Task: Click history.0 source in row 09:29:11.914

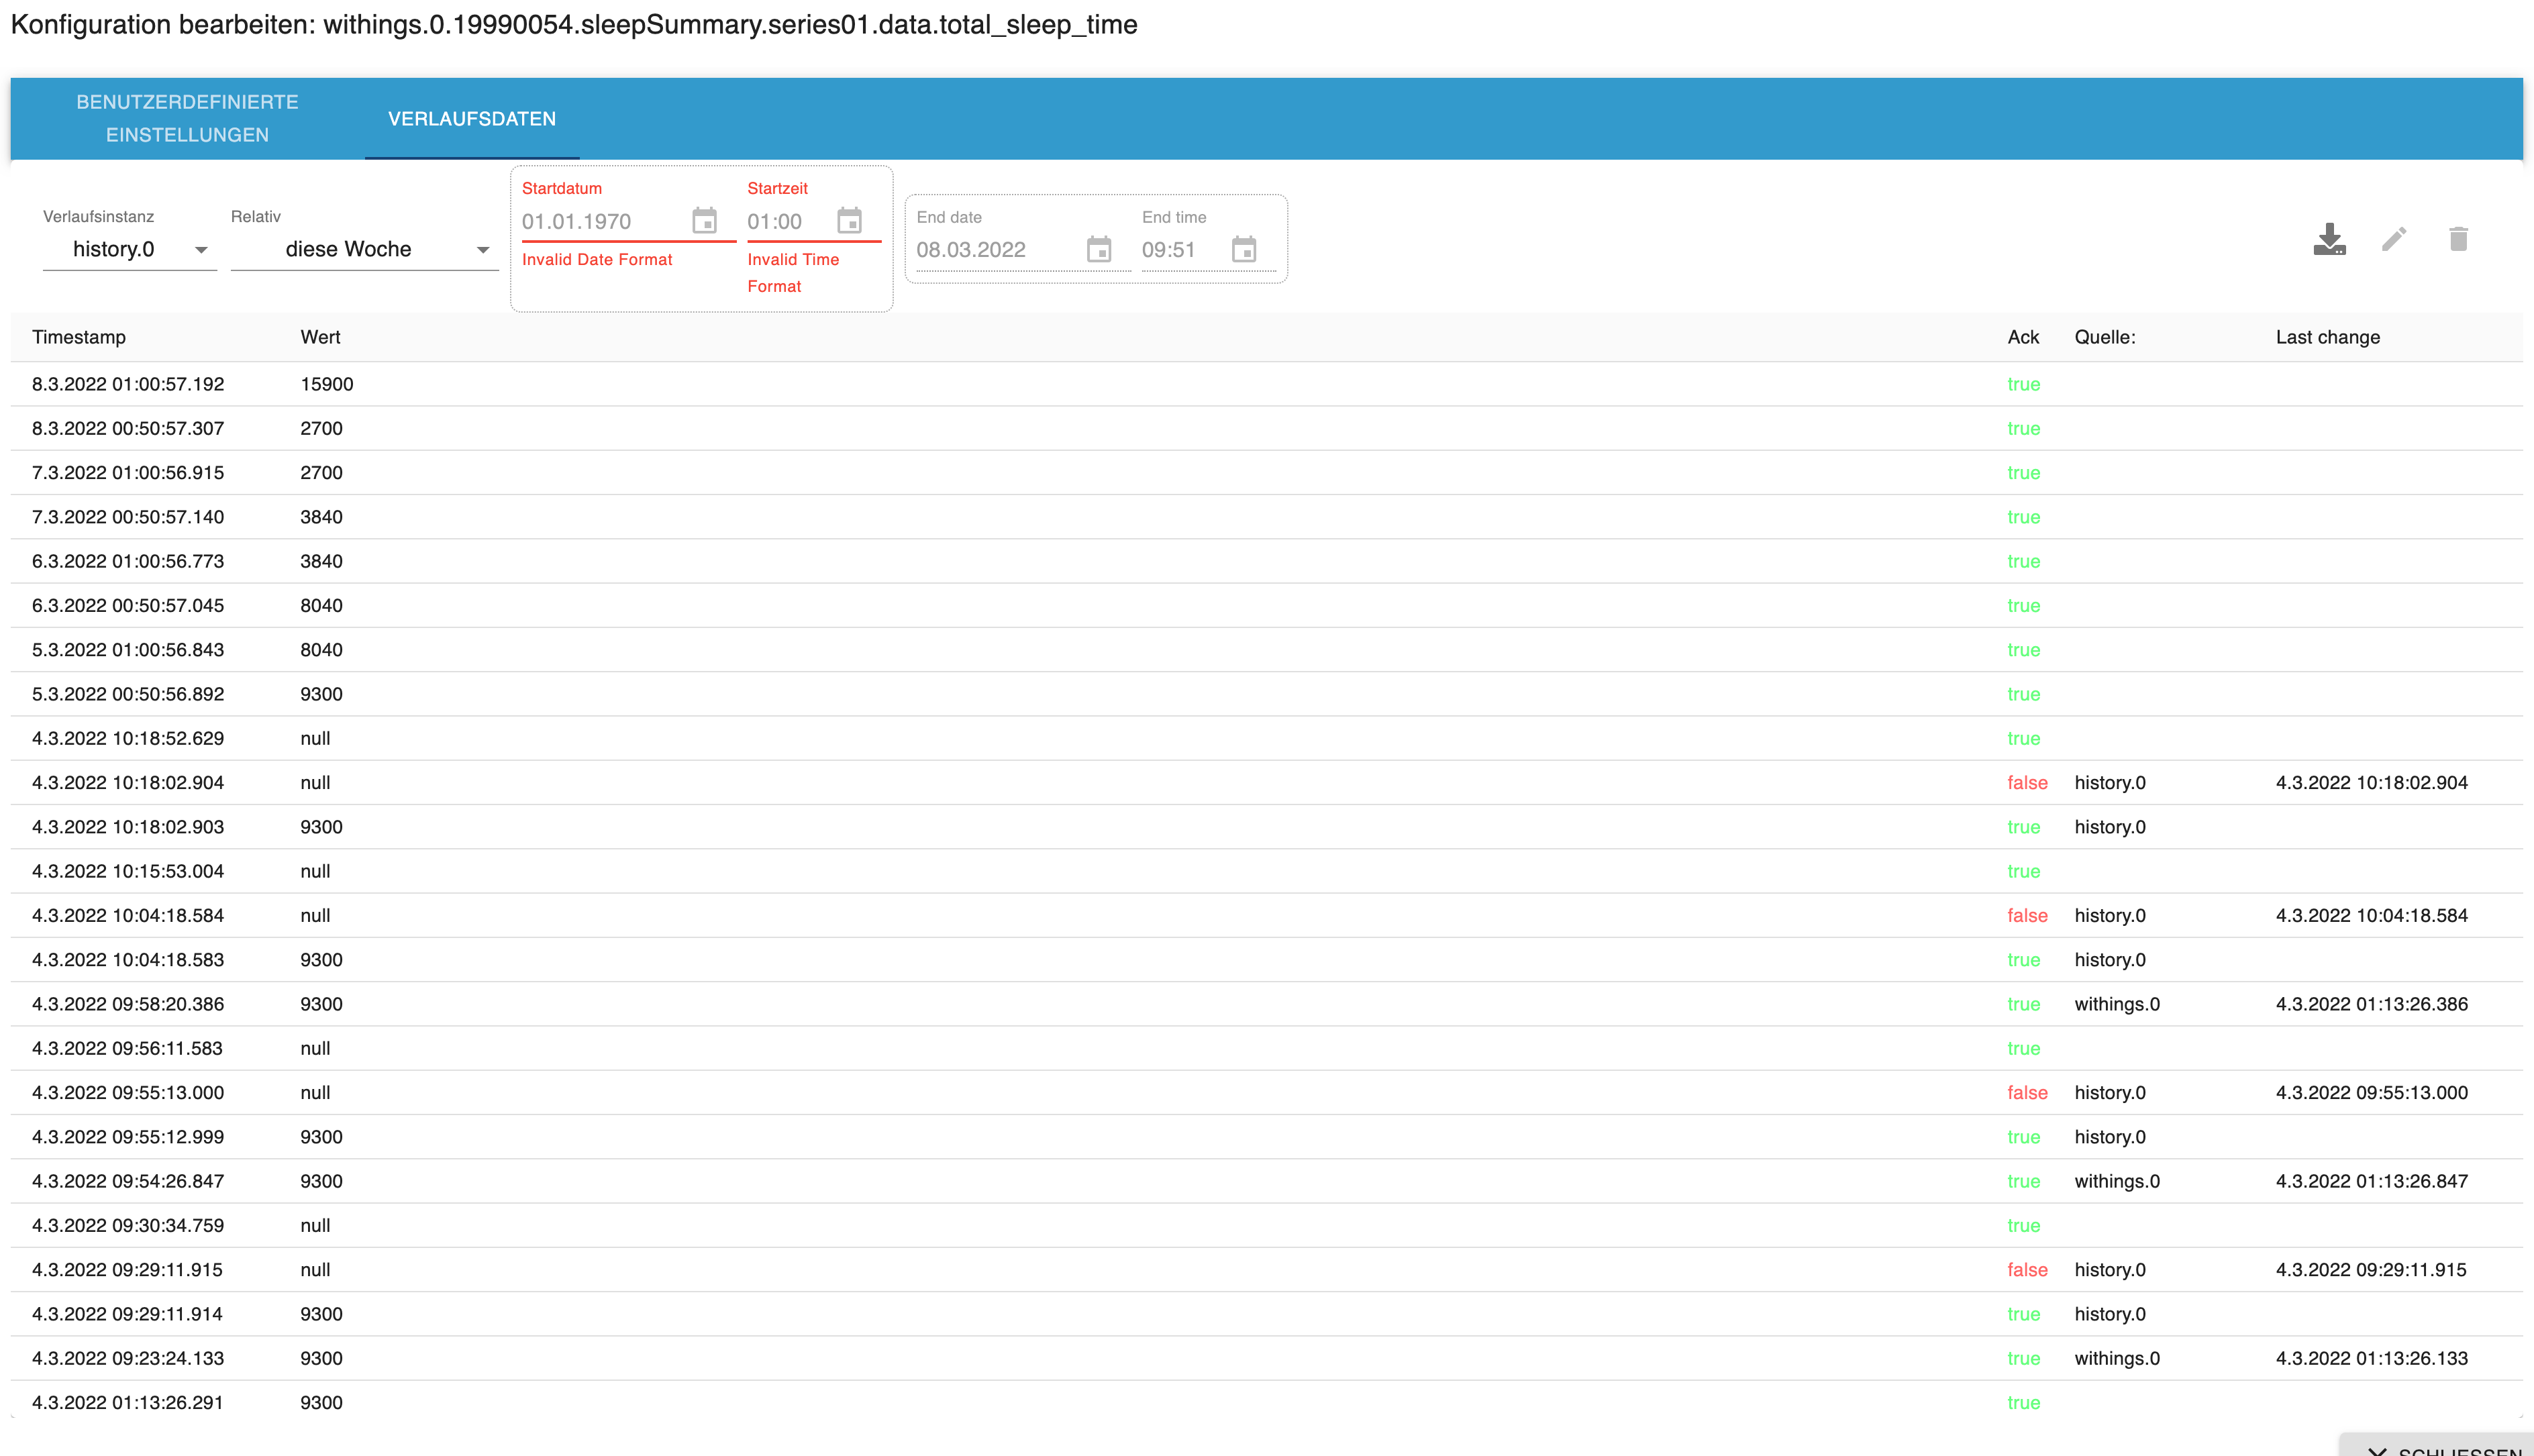Action: point(2110,1314)
